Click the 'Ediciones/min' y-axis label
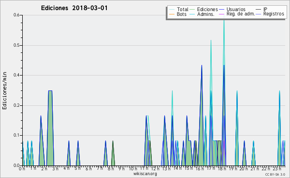The height and width of the screenshot is (178, 290). (4, 90)
